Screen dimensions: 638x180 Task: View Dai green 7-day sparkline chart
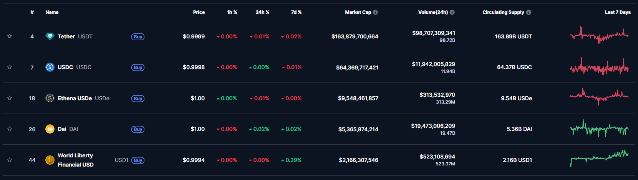click(599, 128)
